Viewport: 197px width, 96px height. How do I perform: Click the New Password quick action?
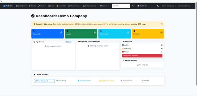(44, 81)
